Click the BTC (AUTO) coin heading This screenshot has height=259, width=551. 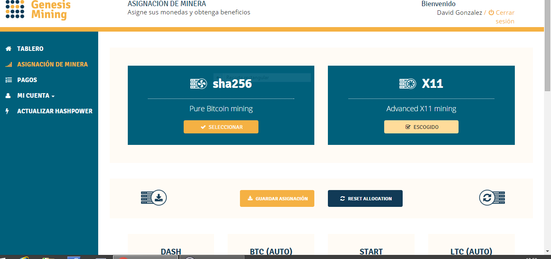tap(271, 251)
